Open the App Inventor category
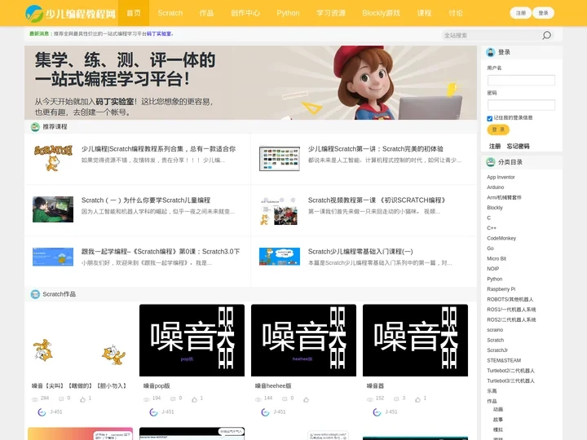587x440 pixels. [x=501, y=178]
